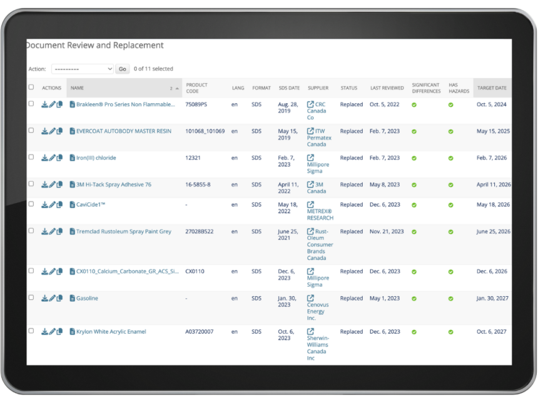The height and width of the screenshot is (403, 538).
Task: Click Brakleen has hazards green check
Action: 451,105
